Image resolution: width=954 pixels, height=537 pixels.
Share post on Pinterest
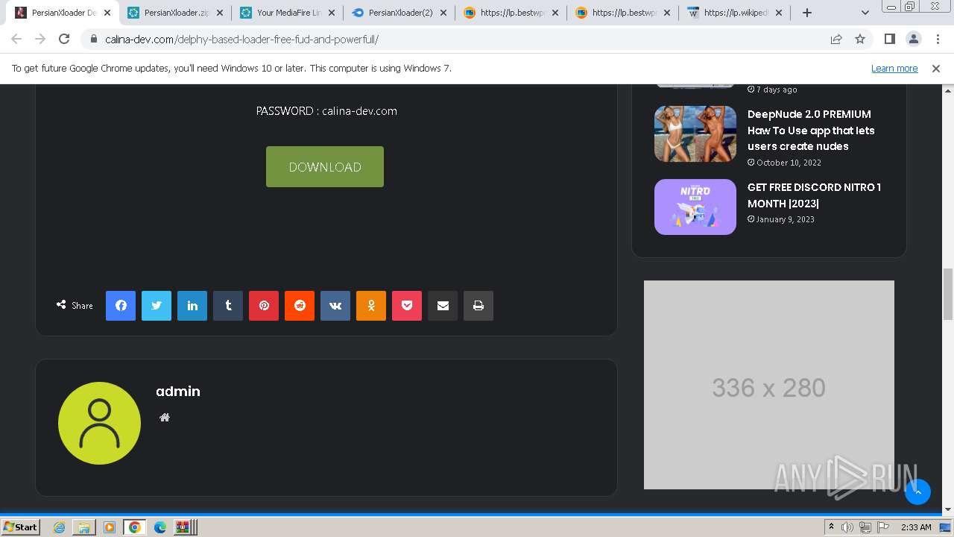click(264, 306)
